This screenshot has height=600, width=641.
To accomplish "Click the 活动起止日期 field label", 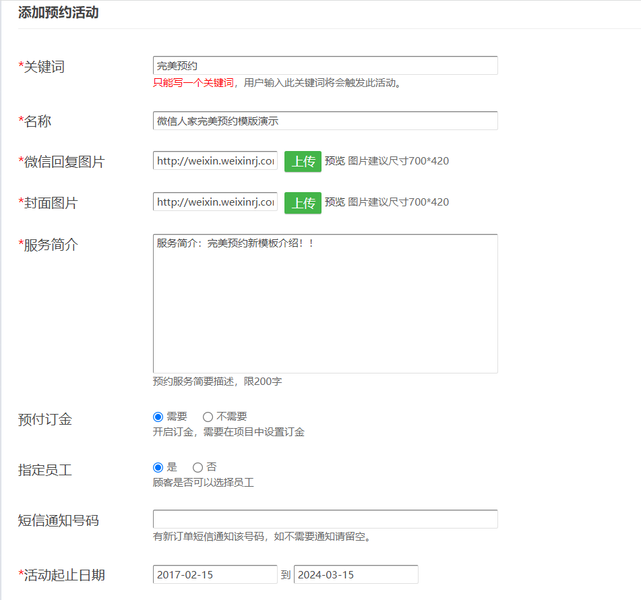I will (x=63, y=575).
